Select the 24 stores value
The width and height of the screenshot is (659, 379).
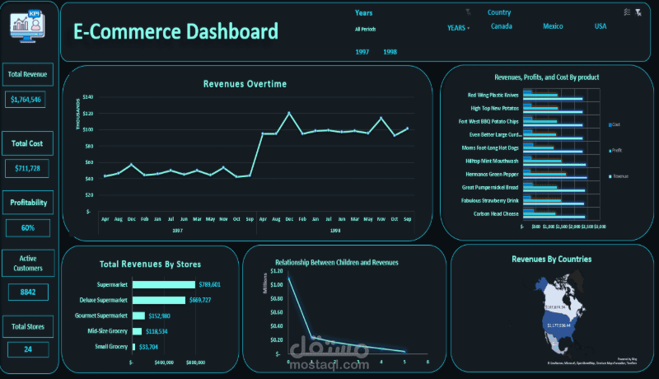(x=28, y=349)
